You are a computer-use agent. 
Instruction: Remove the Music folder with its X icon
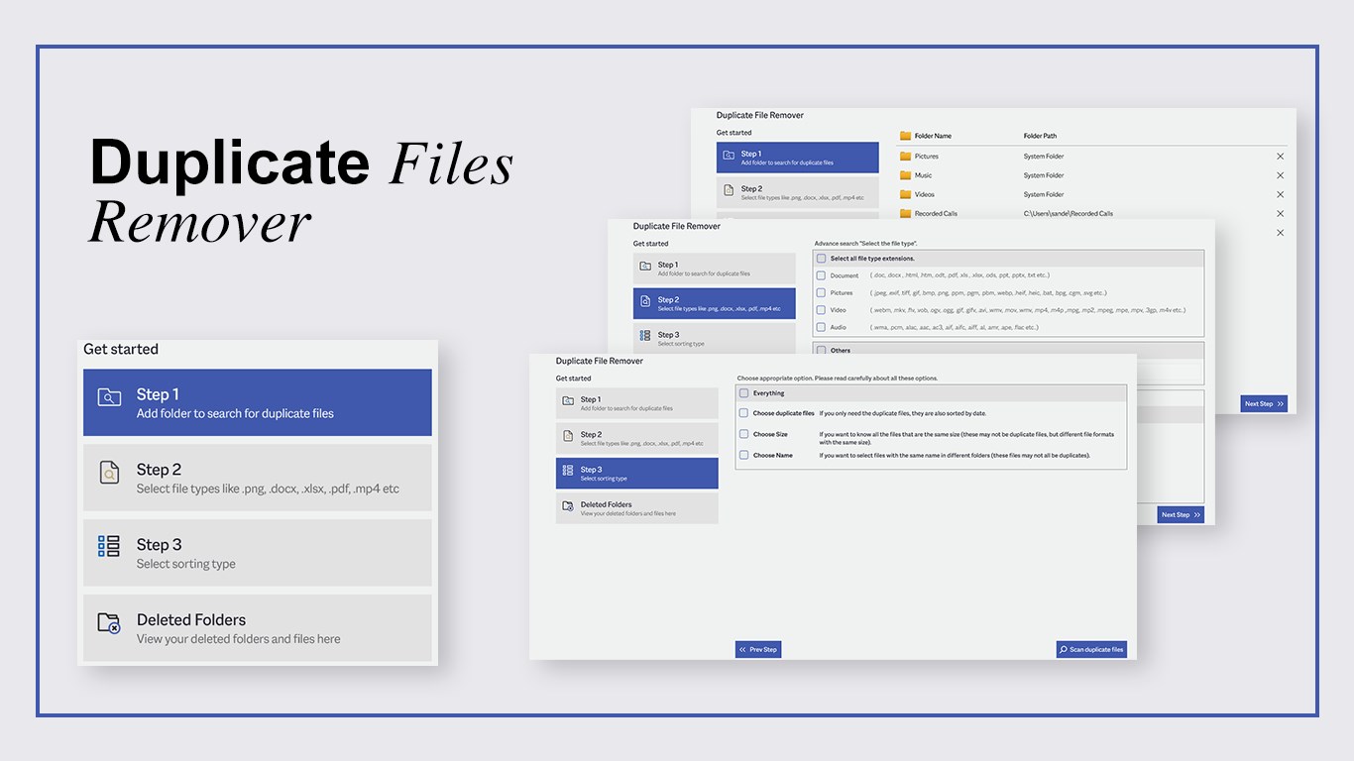click(x=1280, y=175)
